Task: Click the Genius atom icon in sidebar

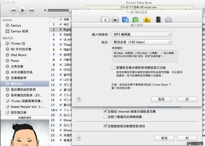Action: point(7,25)
